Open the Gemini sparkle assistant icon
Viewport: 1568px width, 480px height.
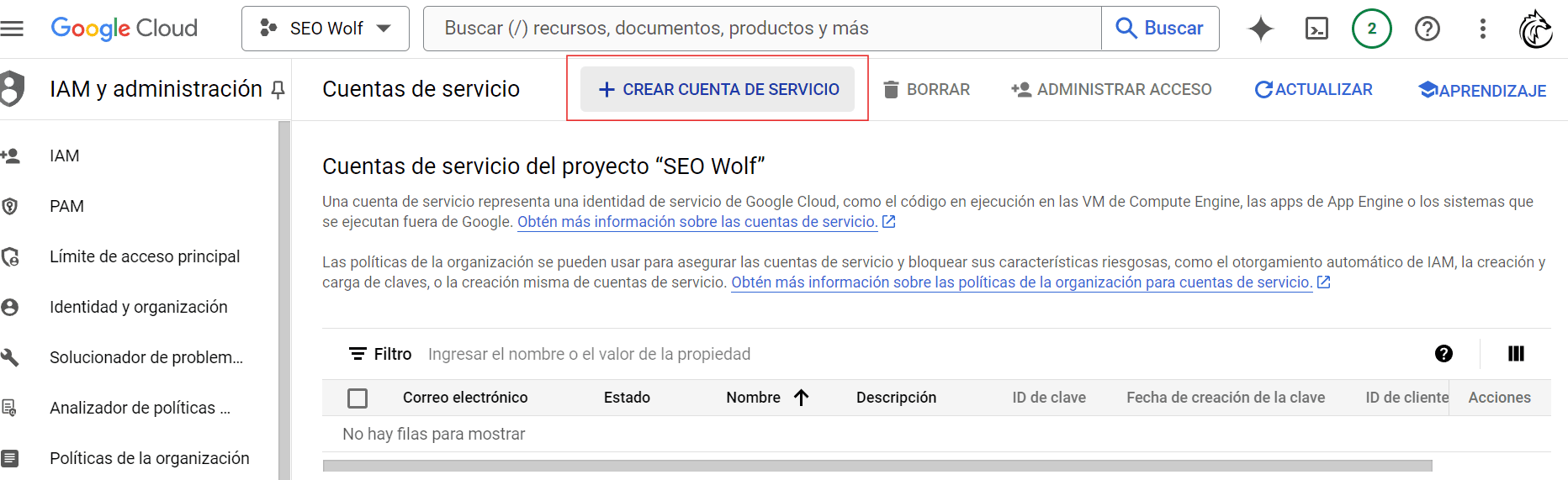1260,29
